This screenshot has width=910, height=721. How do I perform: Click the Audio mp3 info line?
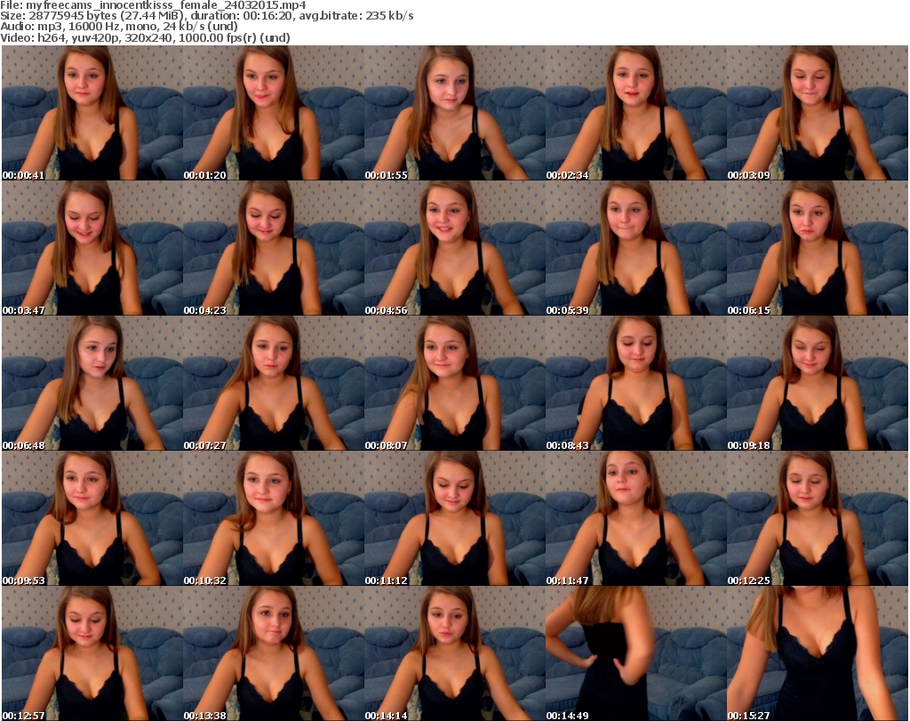tap(119, 27)
